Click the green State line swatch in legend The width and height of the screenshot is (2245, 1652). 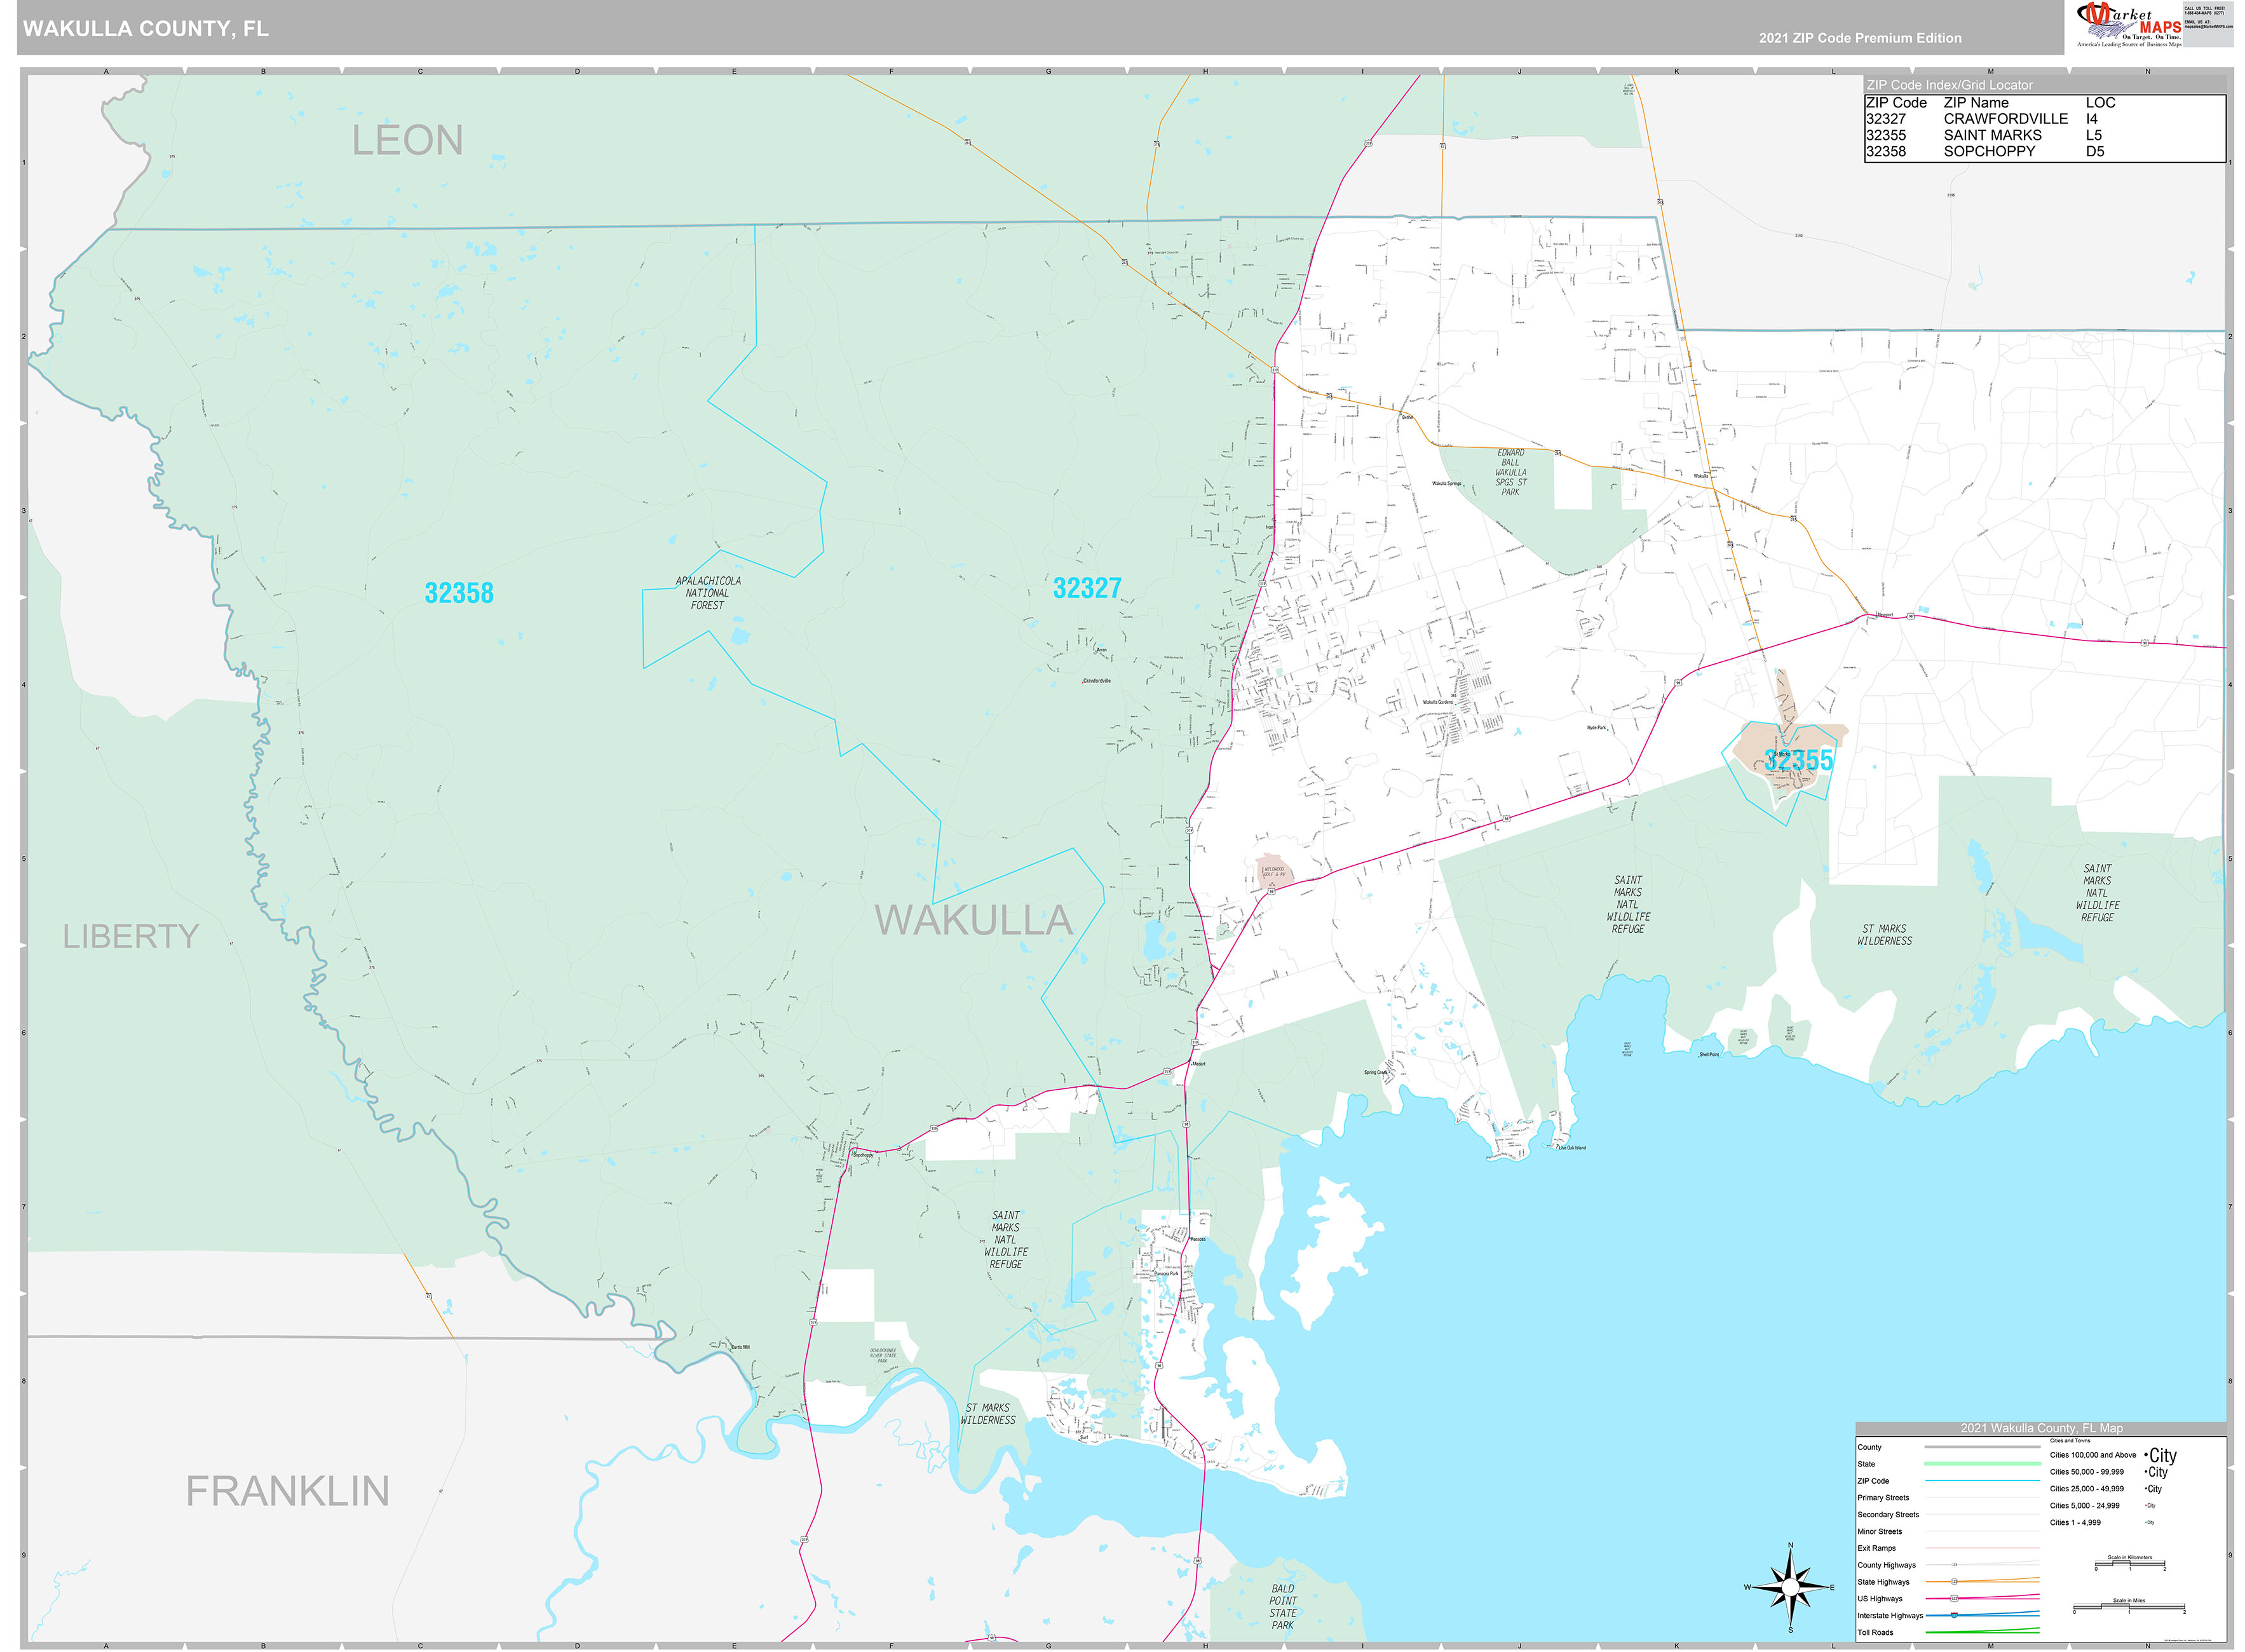(1980, 1464)
